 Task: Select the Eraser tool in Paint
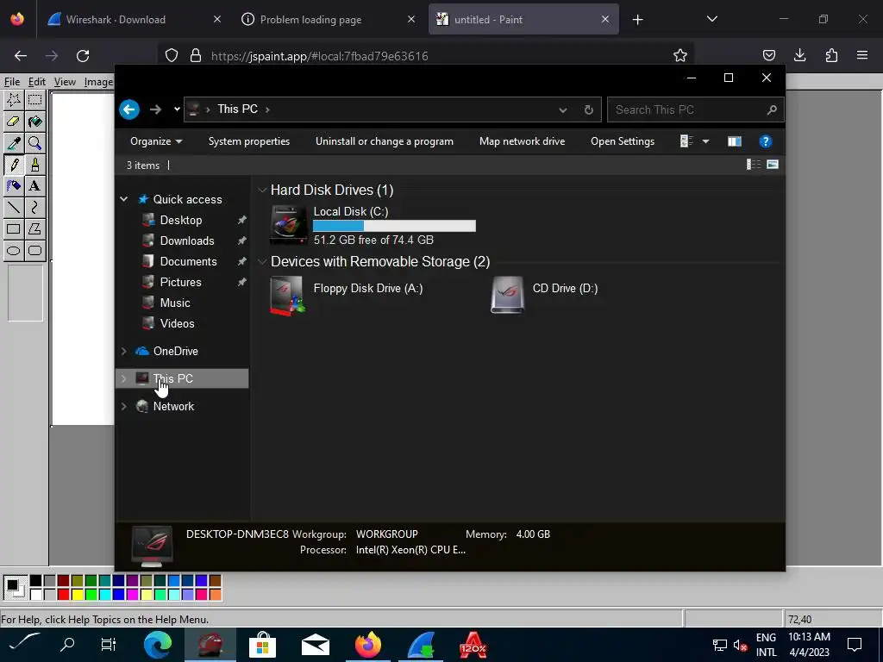coord(14,121)
